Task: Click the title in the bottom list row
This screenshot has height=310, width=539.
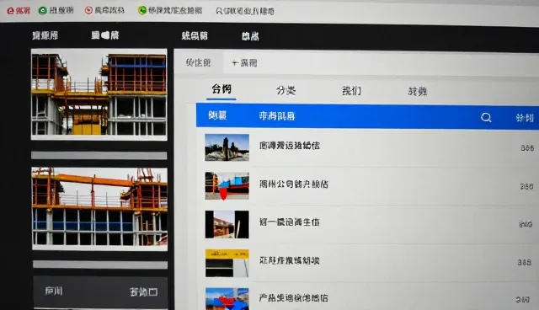Action: (x=294, y=298)
